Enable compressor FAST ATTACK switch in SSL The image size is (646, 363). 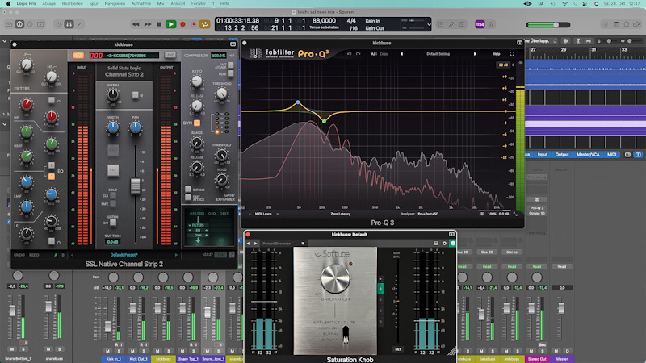pyautogui.click(x=231, y=65)
